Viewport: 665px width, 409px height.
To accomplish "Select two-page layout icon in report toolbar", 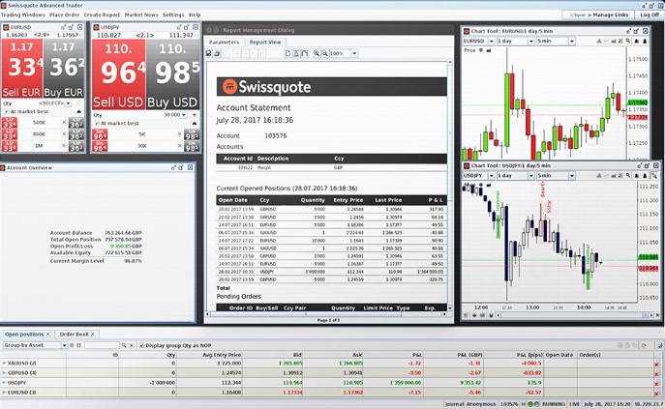I will point(305,53).
